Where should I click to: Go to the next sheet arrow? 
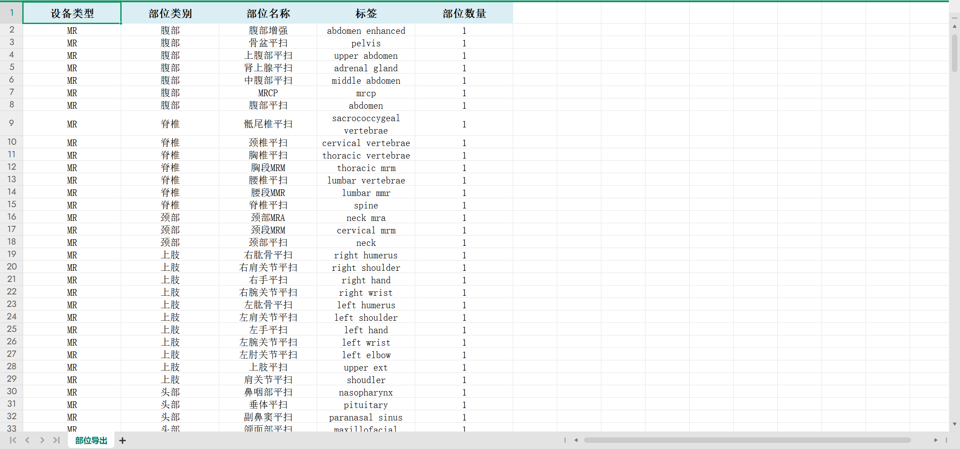tap(42, 440)
